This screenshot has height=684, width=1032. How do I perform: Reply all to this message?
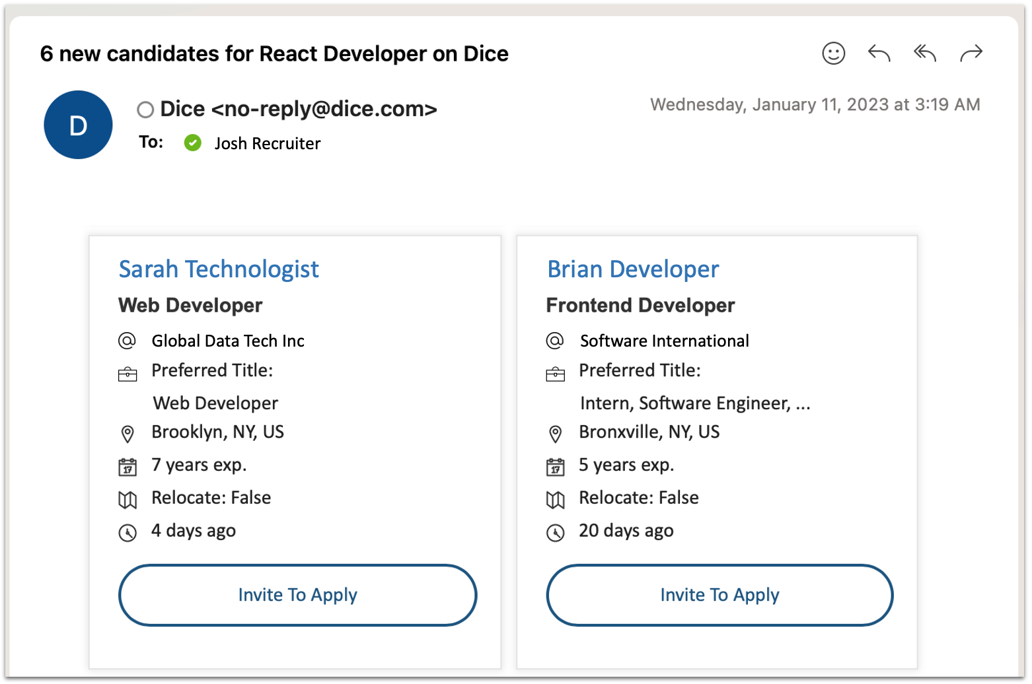tap(924, 53)
